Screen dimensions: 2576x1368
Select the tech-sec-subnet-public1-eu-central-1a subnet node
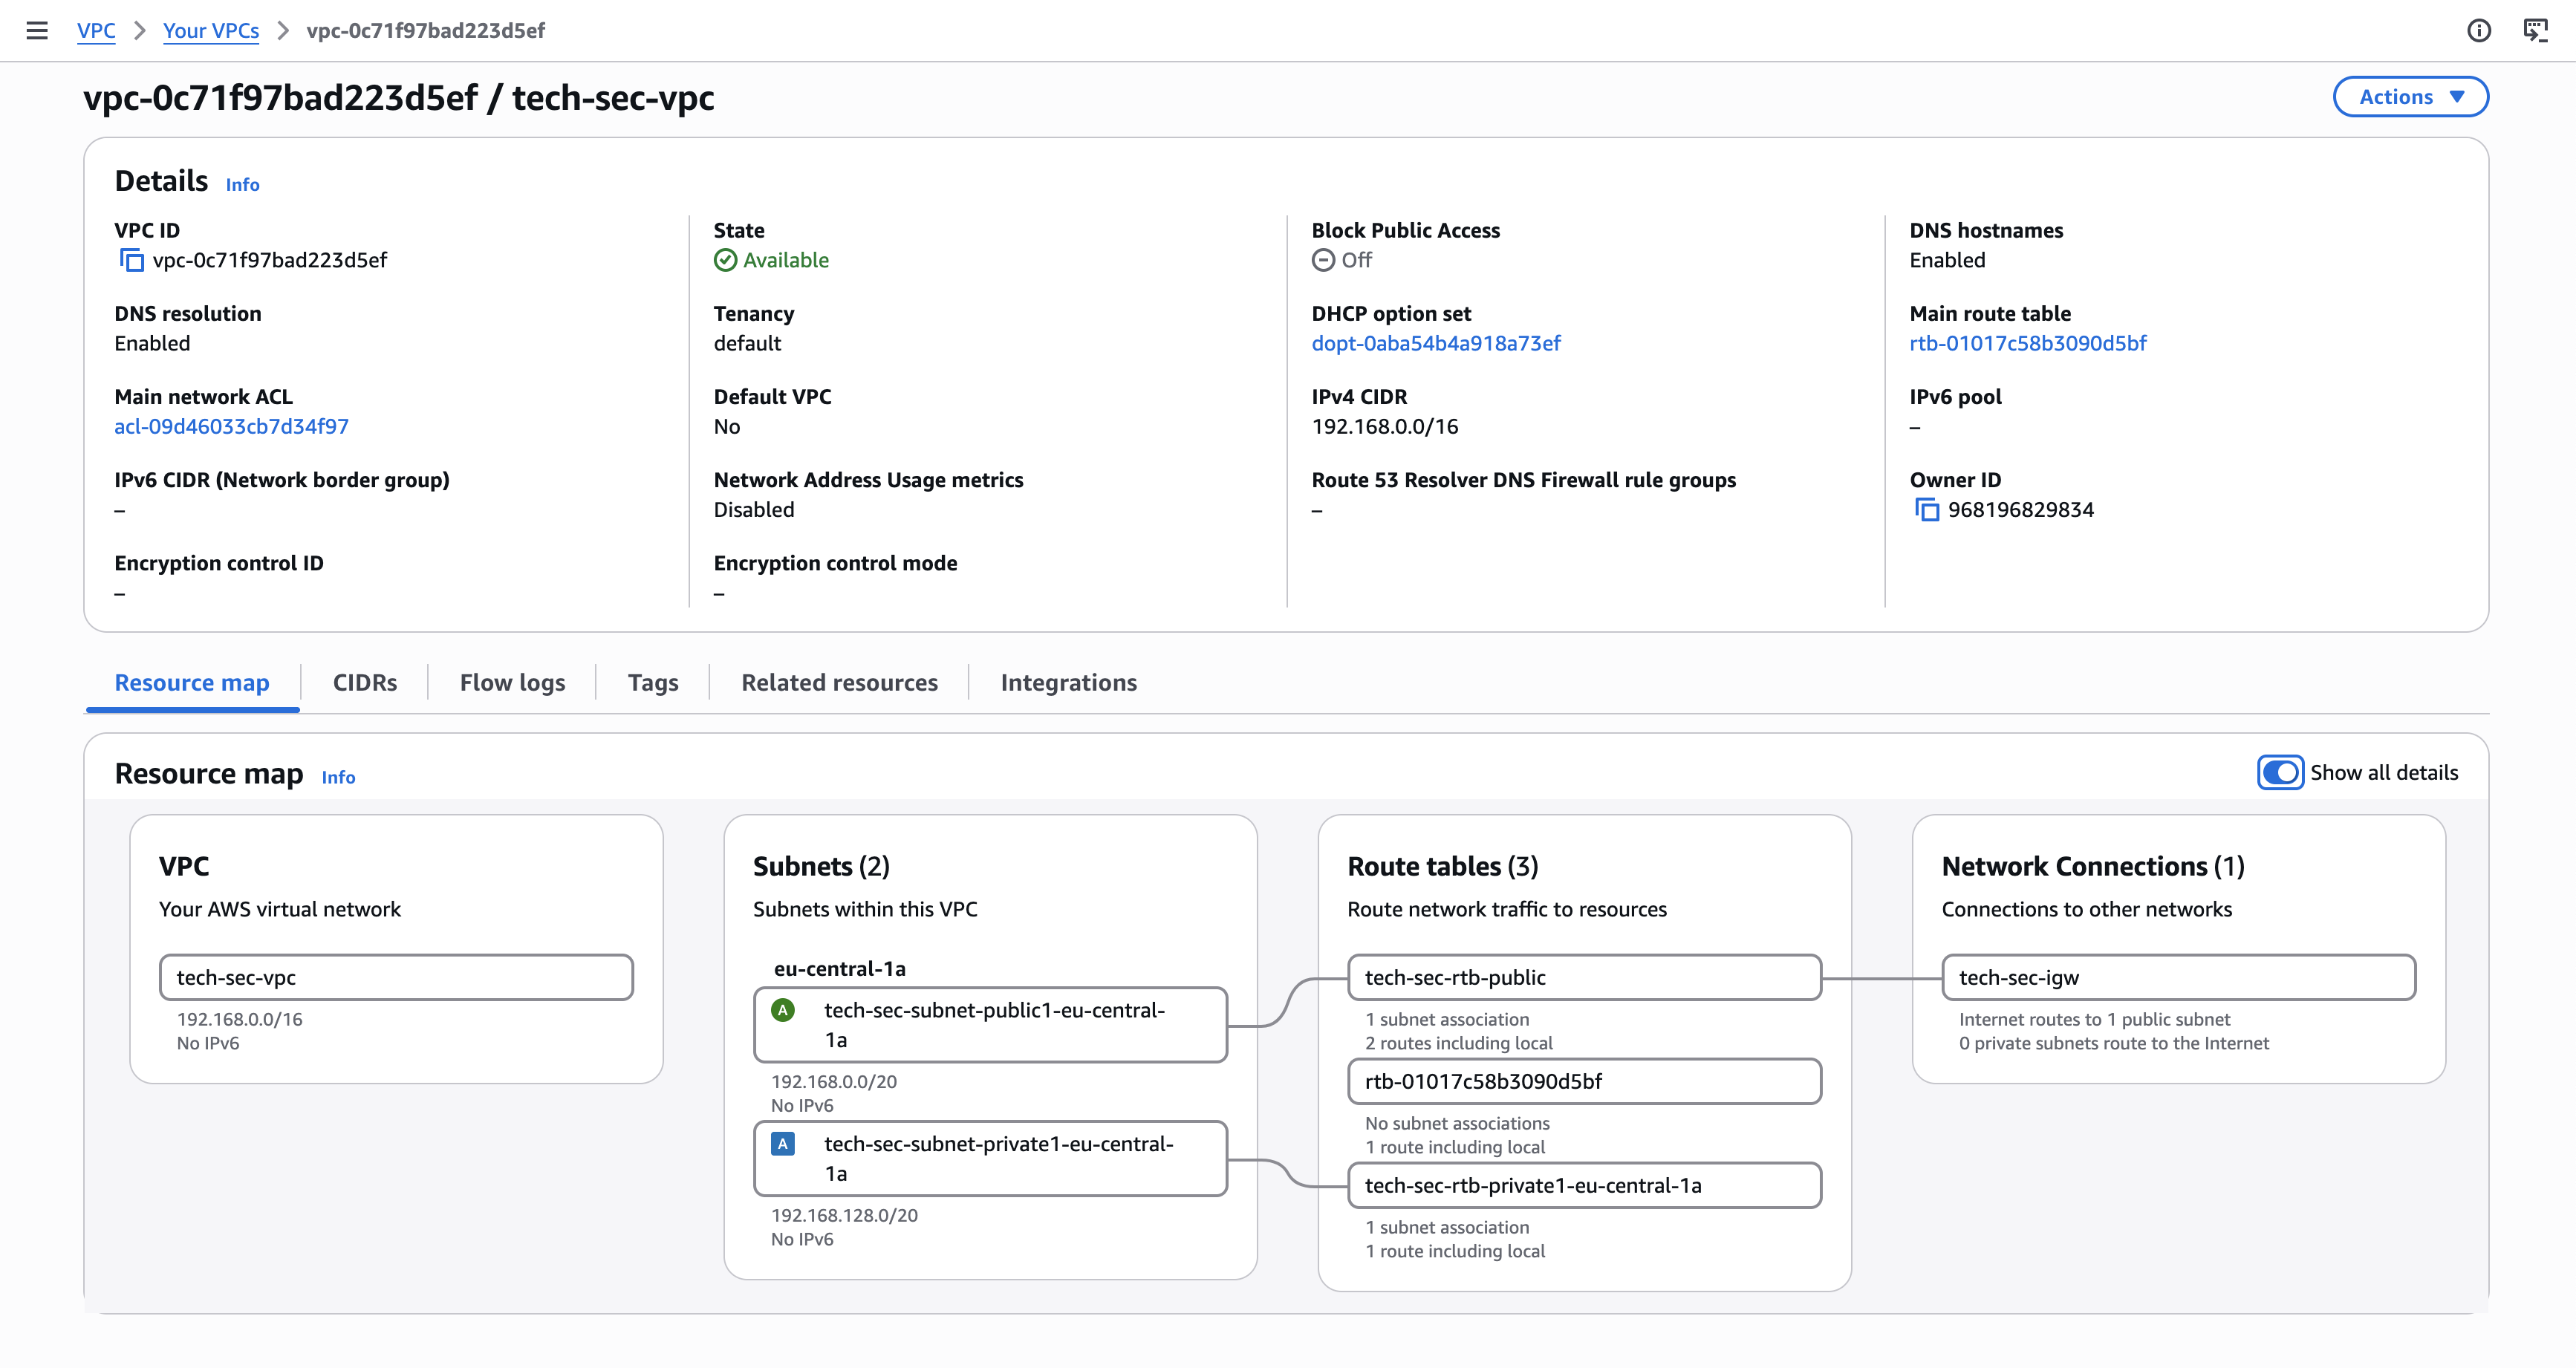pyautogui.click(x=990, y=1024)
